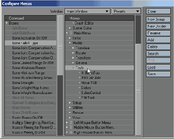Click the bullet icon beside SplineControl

click(80, 93)
